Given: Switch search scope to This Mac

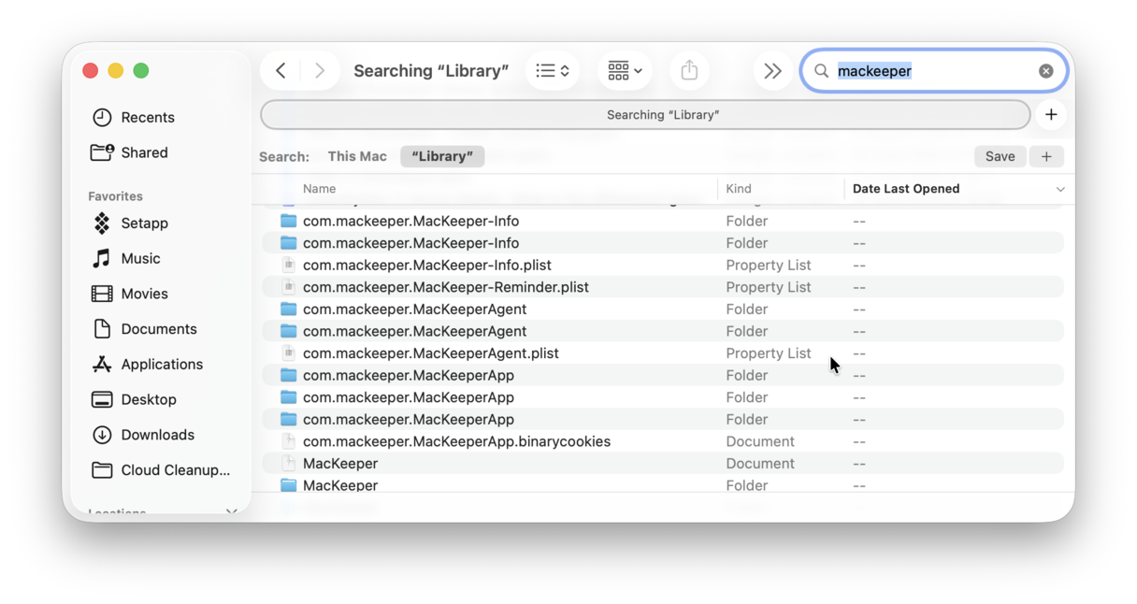Looking at the screenshot, I should (x=357, y=156).
